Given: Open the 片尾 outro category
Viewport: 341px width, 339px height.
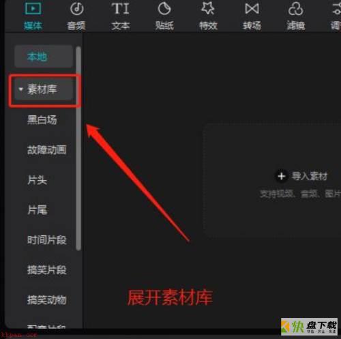Looking at the screenshot, I should pyautogui.click(x=37, y=210).
